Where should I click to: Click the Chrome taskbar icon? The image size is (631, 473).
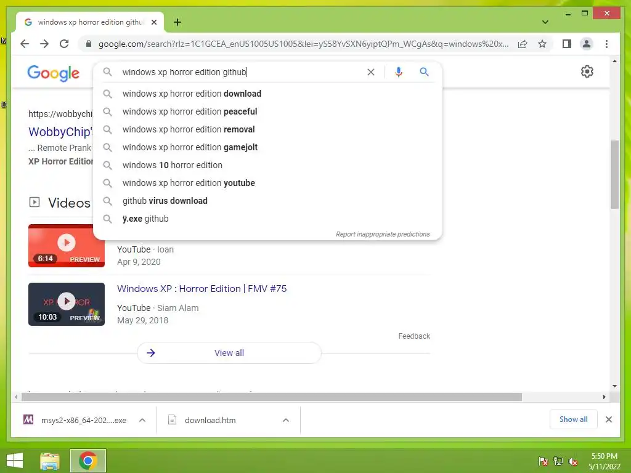pyautogui.click(x=88, y=461)
